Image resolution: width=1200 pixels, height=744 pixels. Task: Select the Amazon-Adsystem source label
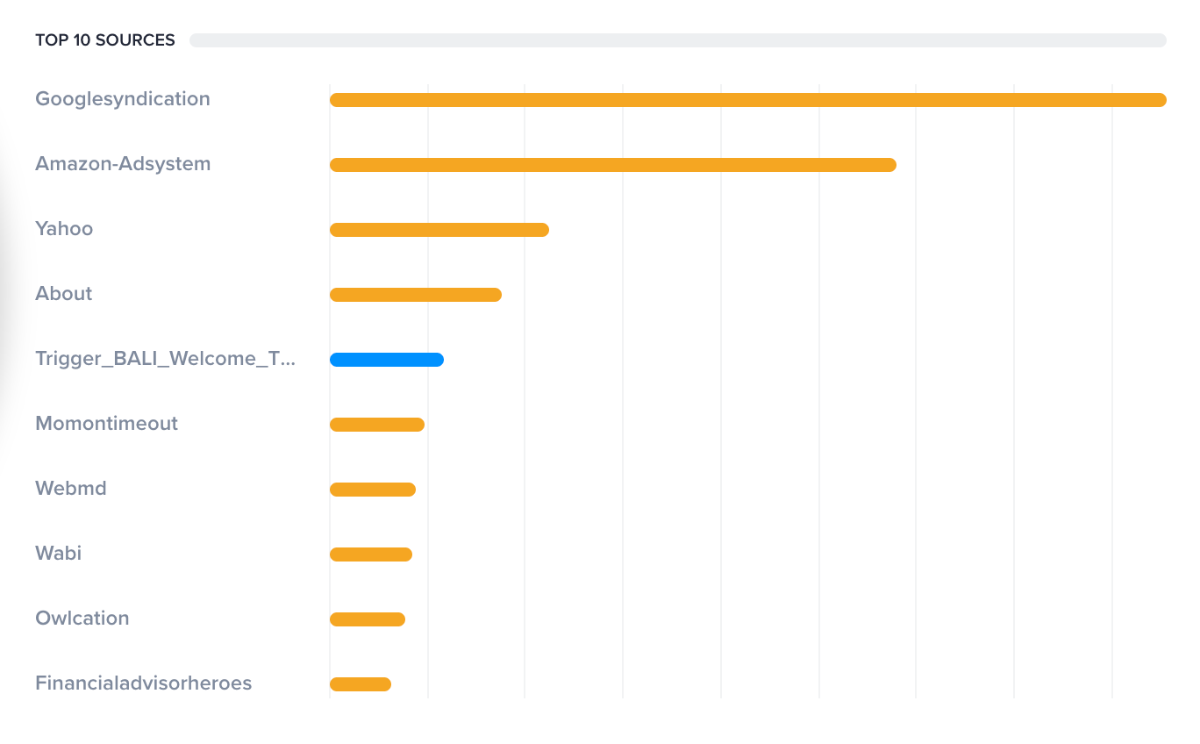tap(123, 164)
